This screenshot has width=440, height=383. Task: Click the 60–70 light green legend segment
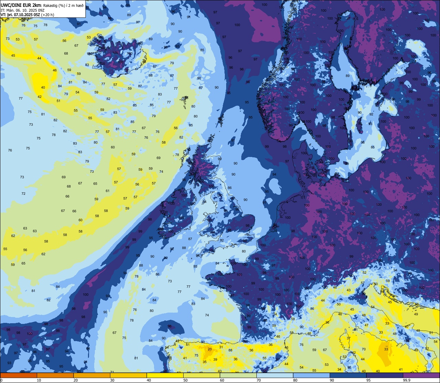coord(238,375)
